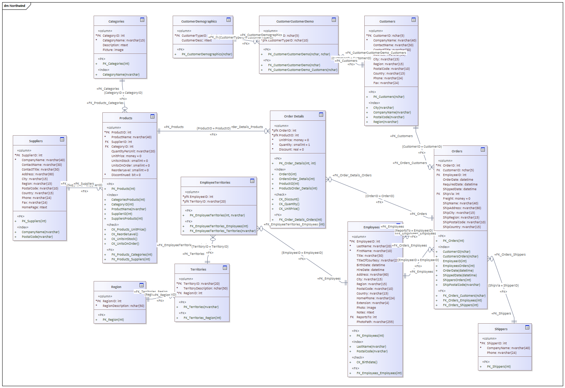Image resolution: width=565 pixels, height=388 pixels.
Task: Select the Suppliers table title
Action: (x=36, y=141)
